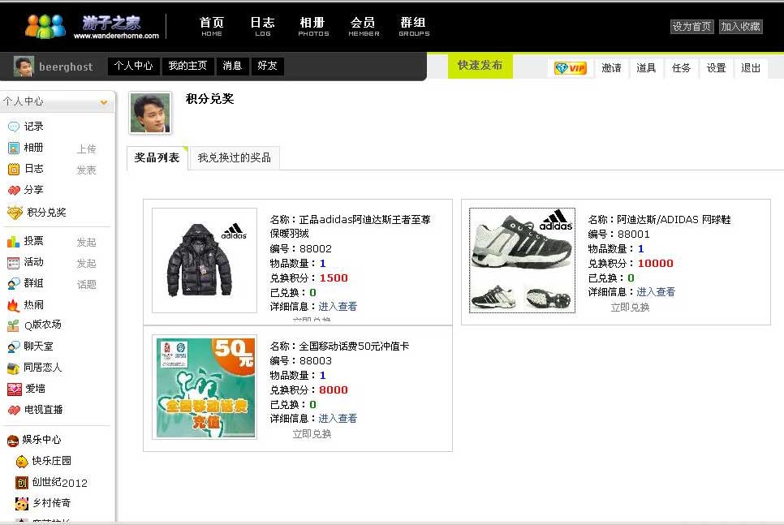Click 立即兑换 for the ADIDAS tennis shoes

(x=630, y=308)
